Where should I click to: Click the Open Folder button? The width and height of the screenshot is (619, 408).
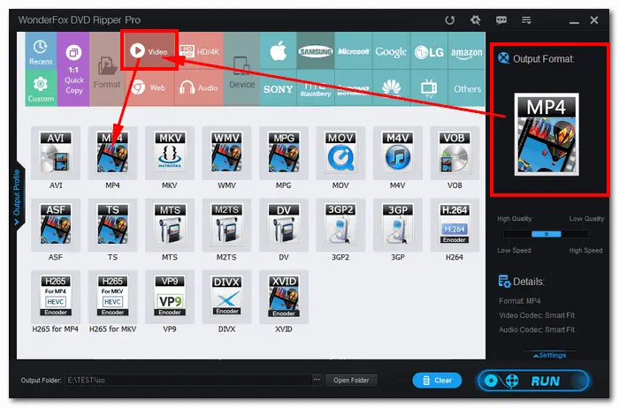point(351,381)
